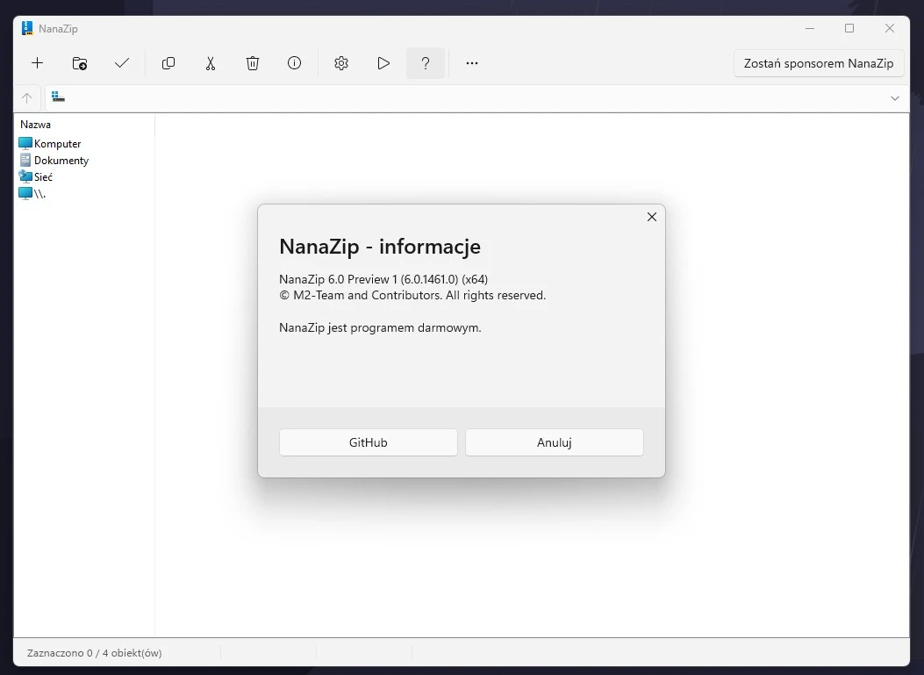Click the Delete trash icon
The height and width of the screenshot is (675, 924).
pos(252,63)
